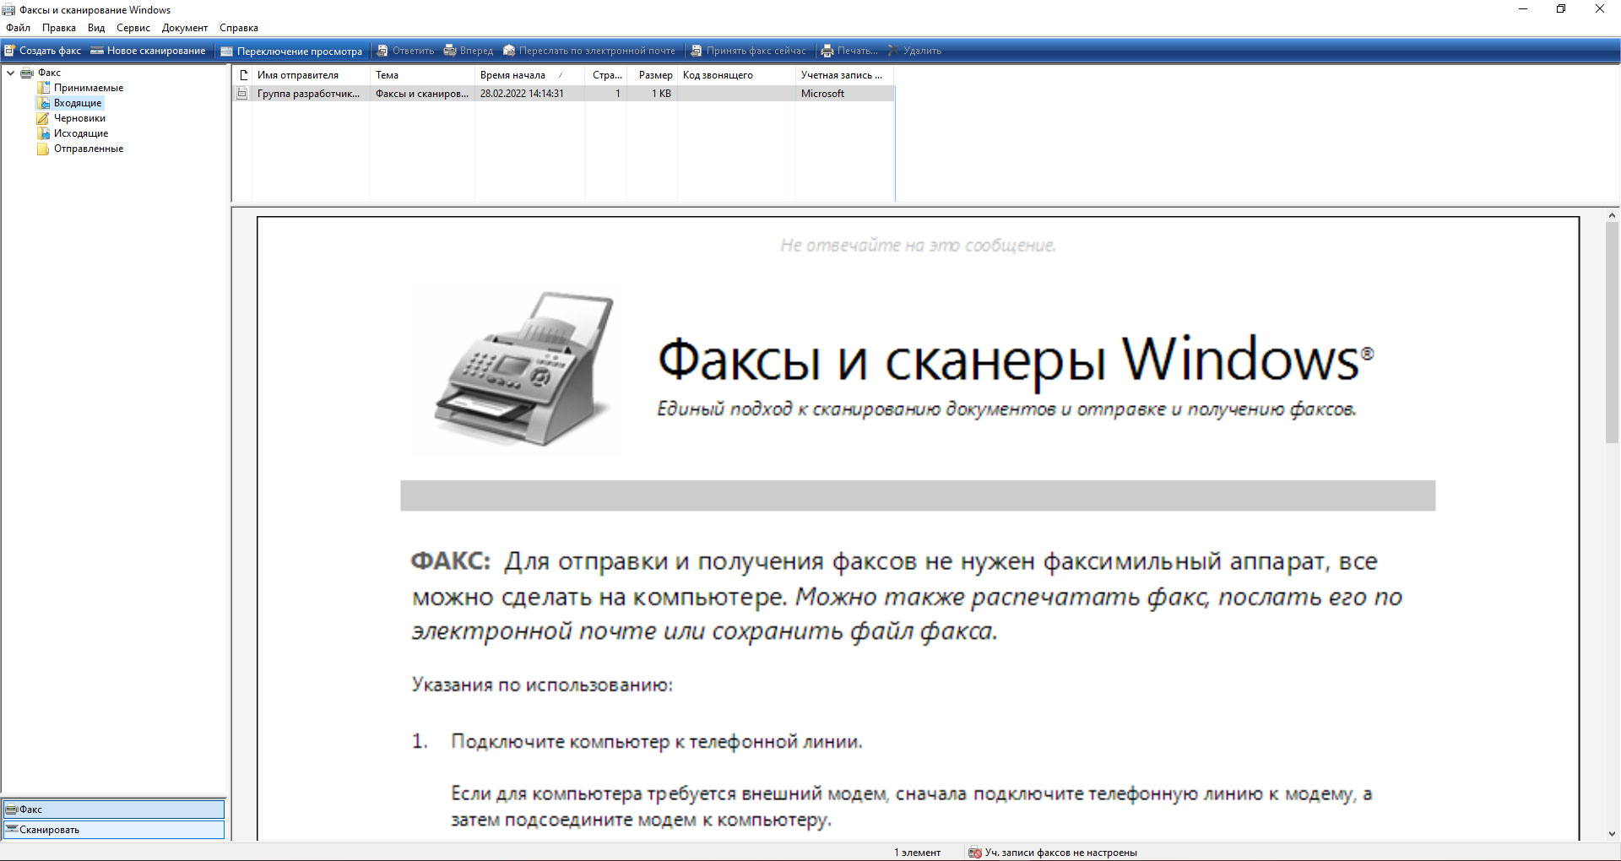Open the Правка menu

(x=59, y=28)
